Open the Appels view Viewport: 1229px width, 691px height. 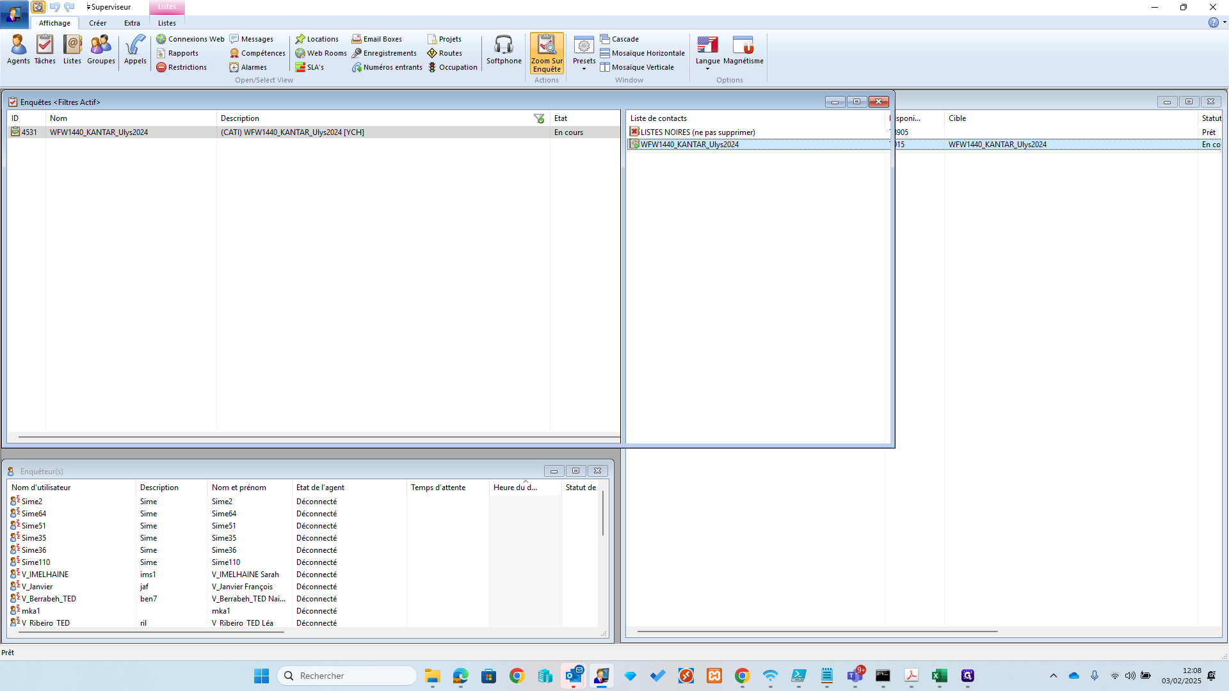pyautogui.click(x=135, y=50)
